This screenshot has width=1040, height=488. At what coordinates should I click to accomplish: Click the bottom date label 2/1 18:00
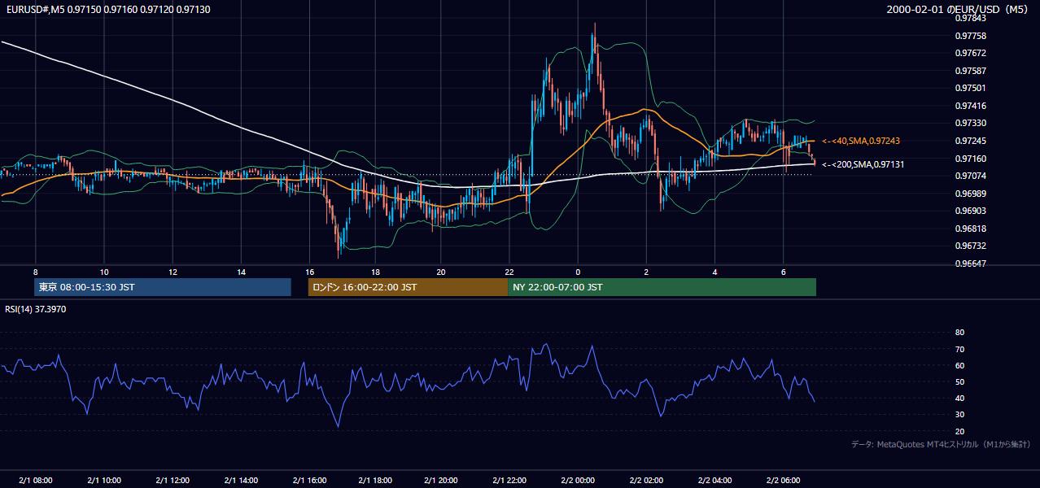click(375, 481)
